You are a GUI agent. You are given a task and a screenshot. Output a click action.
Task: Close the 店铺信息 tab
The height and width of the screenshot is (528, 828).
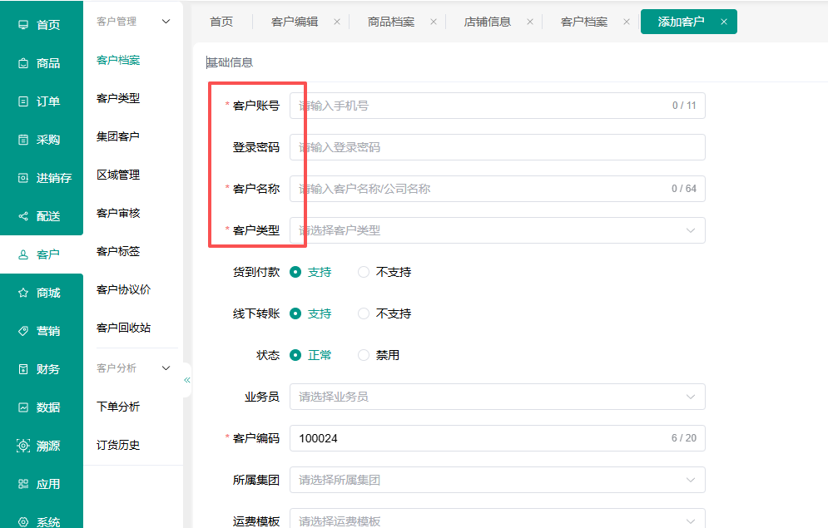pos(530,22)
